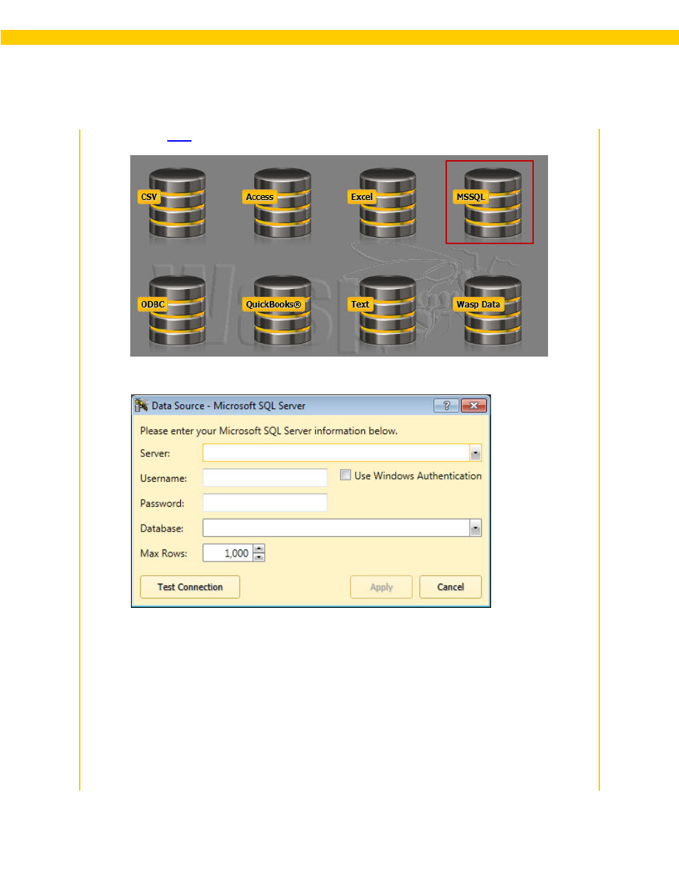
Task: Expand the Database dropdown arrow
Action: point(475,528)
